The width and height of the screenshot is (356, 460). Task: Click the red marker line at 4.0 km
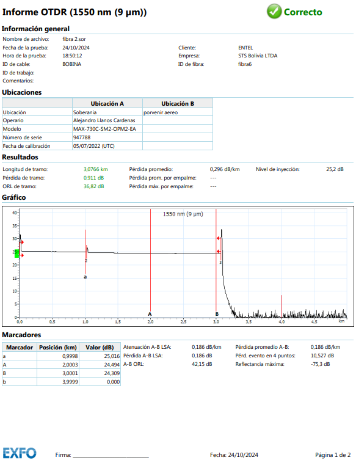click(282, 306)
